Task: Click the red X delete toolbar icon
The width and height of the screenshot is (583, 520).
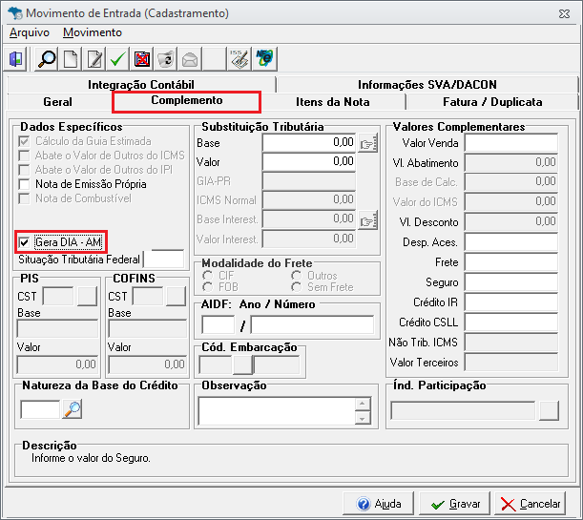Action: point(142,59)
